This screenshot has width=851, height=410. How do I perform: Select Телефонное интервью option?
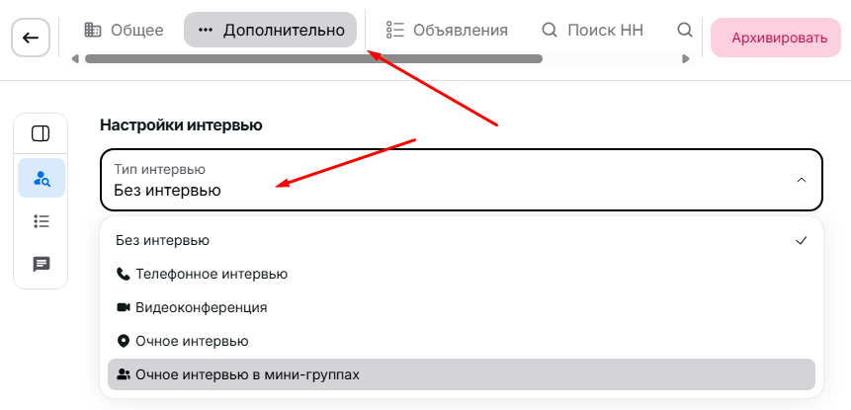[212, 274]
